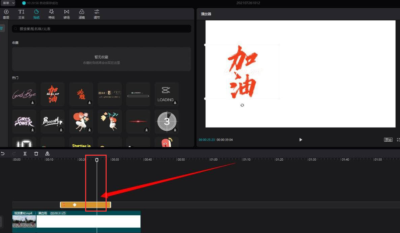
Task: Click the 热门 popular section label
Action: [15, 78]
